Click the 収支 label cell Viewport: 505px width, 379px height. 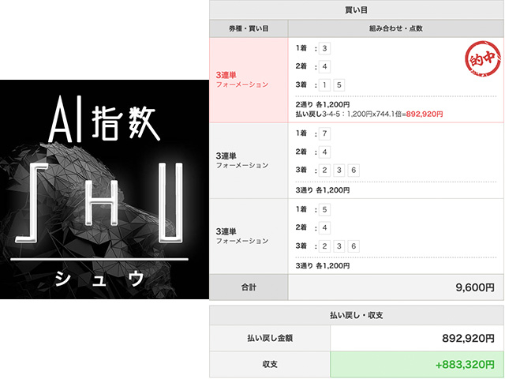tap(270, 365)
